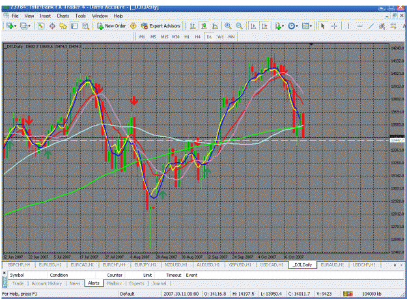Viewport: 407px width, 299px height.
Task: Open the Experts terminal tab
Action: [137, 283]
